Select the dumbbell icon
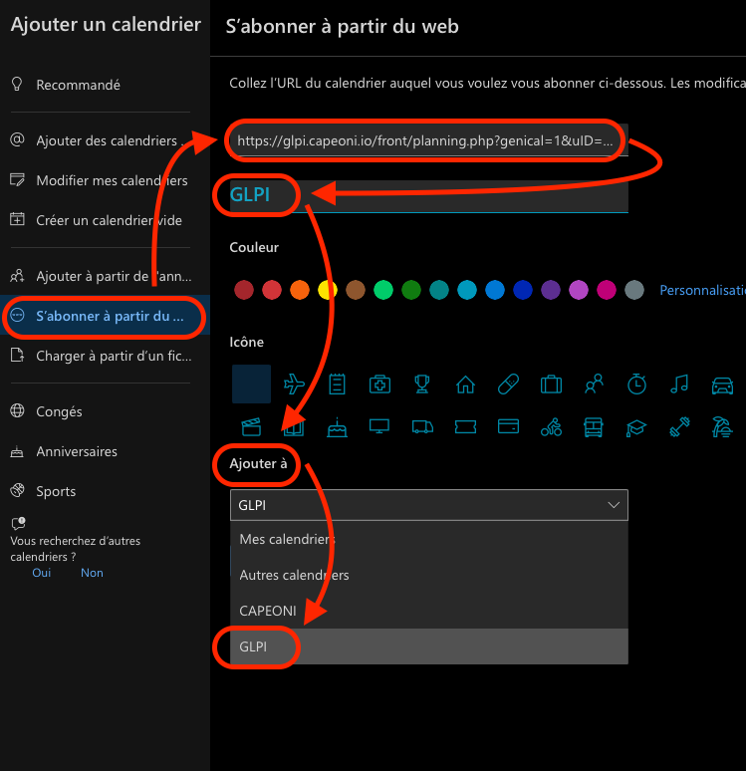746x771 pixels. click(679, 426)
